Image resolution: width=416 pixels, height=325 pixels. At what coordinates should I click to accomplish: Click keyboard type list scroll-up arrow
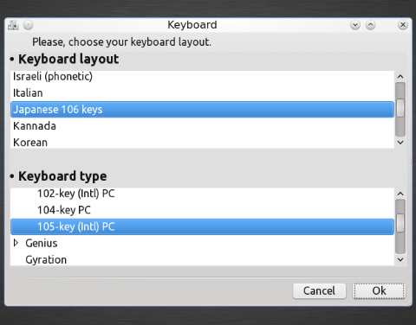[400, 194]
